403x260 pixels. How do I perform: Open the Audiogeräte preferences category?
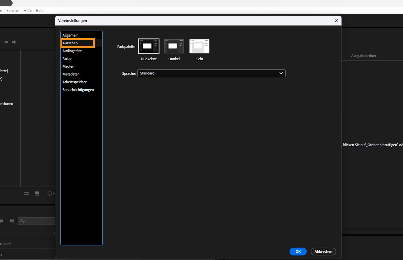click(72, 51)
